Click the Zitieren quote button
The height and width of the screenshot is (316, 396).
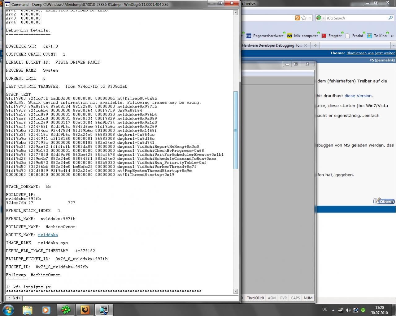[x=384, y=201]
